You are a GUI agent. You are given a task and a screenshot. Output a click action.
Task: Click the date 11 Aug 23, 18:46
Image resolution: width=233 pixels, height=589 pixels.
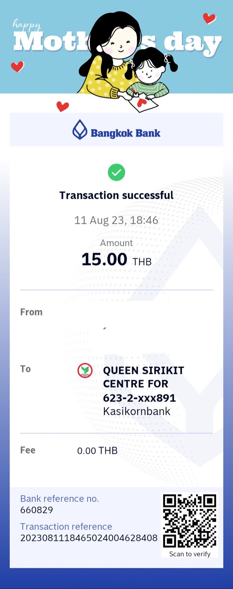[x=116, y=220]
